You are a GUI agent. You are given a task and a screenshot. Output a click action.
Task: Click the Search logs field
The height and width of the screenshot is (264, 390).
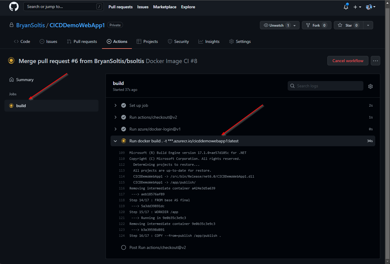pos(325,86)
